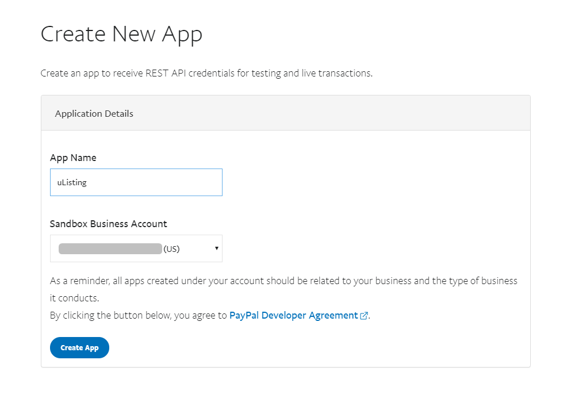
Task: Focus the App Name input field
Action: click(136, 182)
